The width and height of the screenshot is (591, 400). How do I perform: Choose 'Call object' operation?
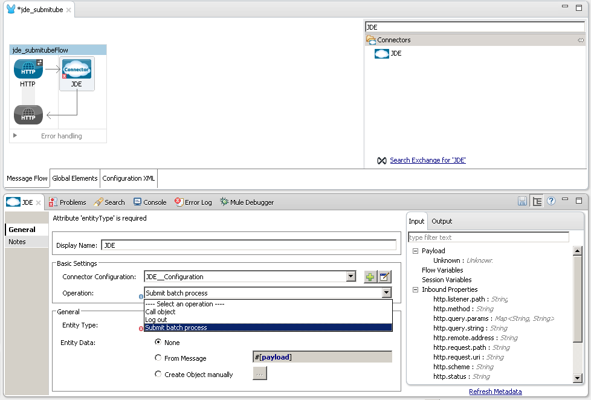[x=268, y=312]
